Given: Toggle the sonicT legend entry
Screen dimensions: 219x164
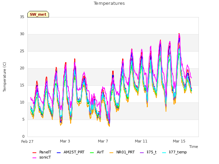Looking at the screenshot, I should [x=42, y=157].
